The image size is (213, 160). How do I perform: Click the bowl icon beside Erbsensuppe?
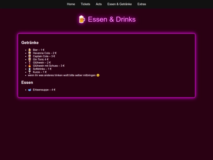pos(30,90)
